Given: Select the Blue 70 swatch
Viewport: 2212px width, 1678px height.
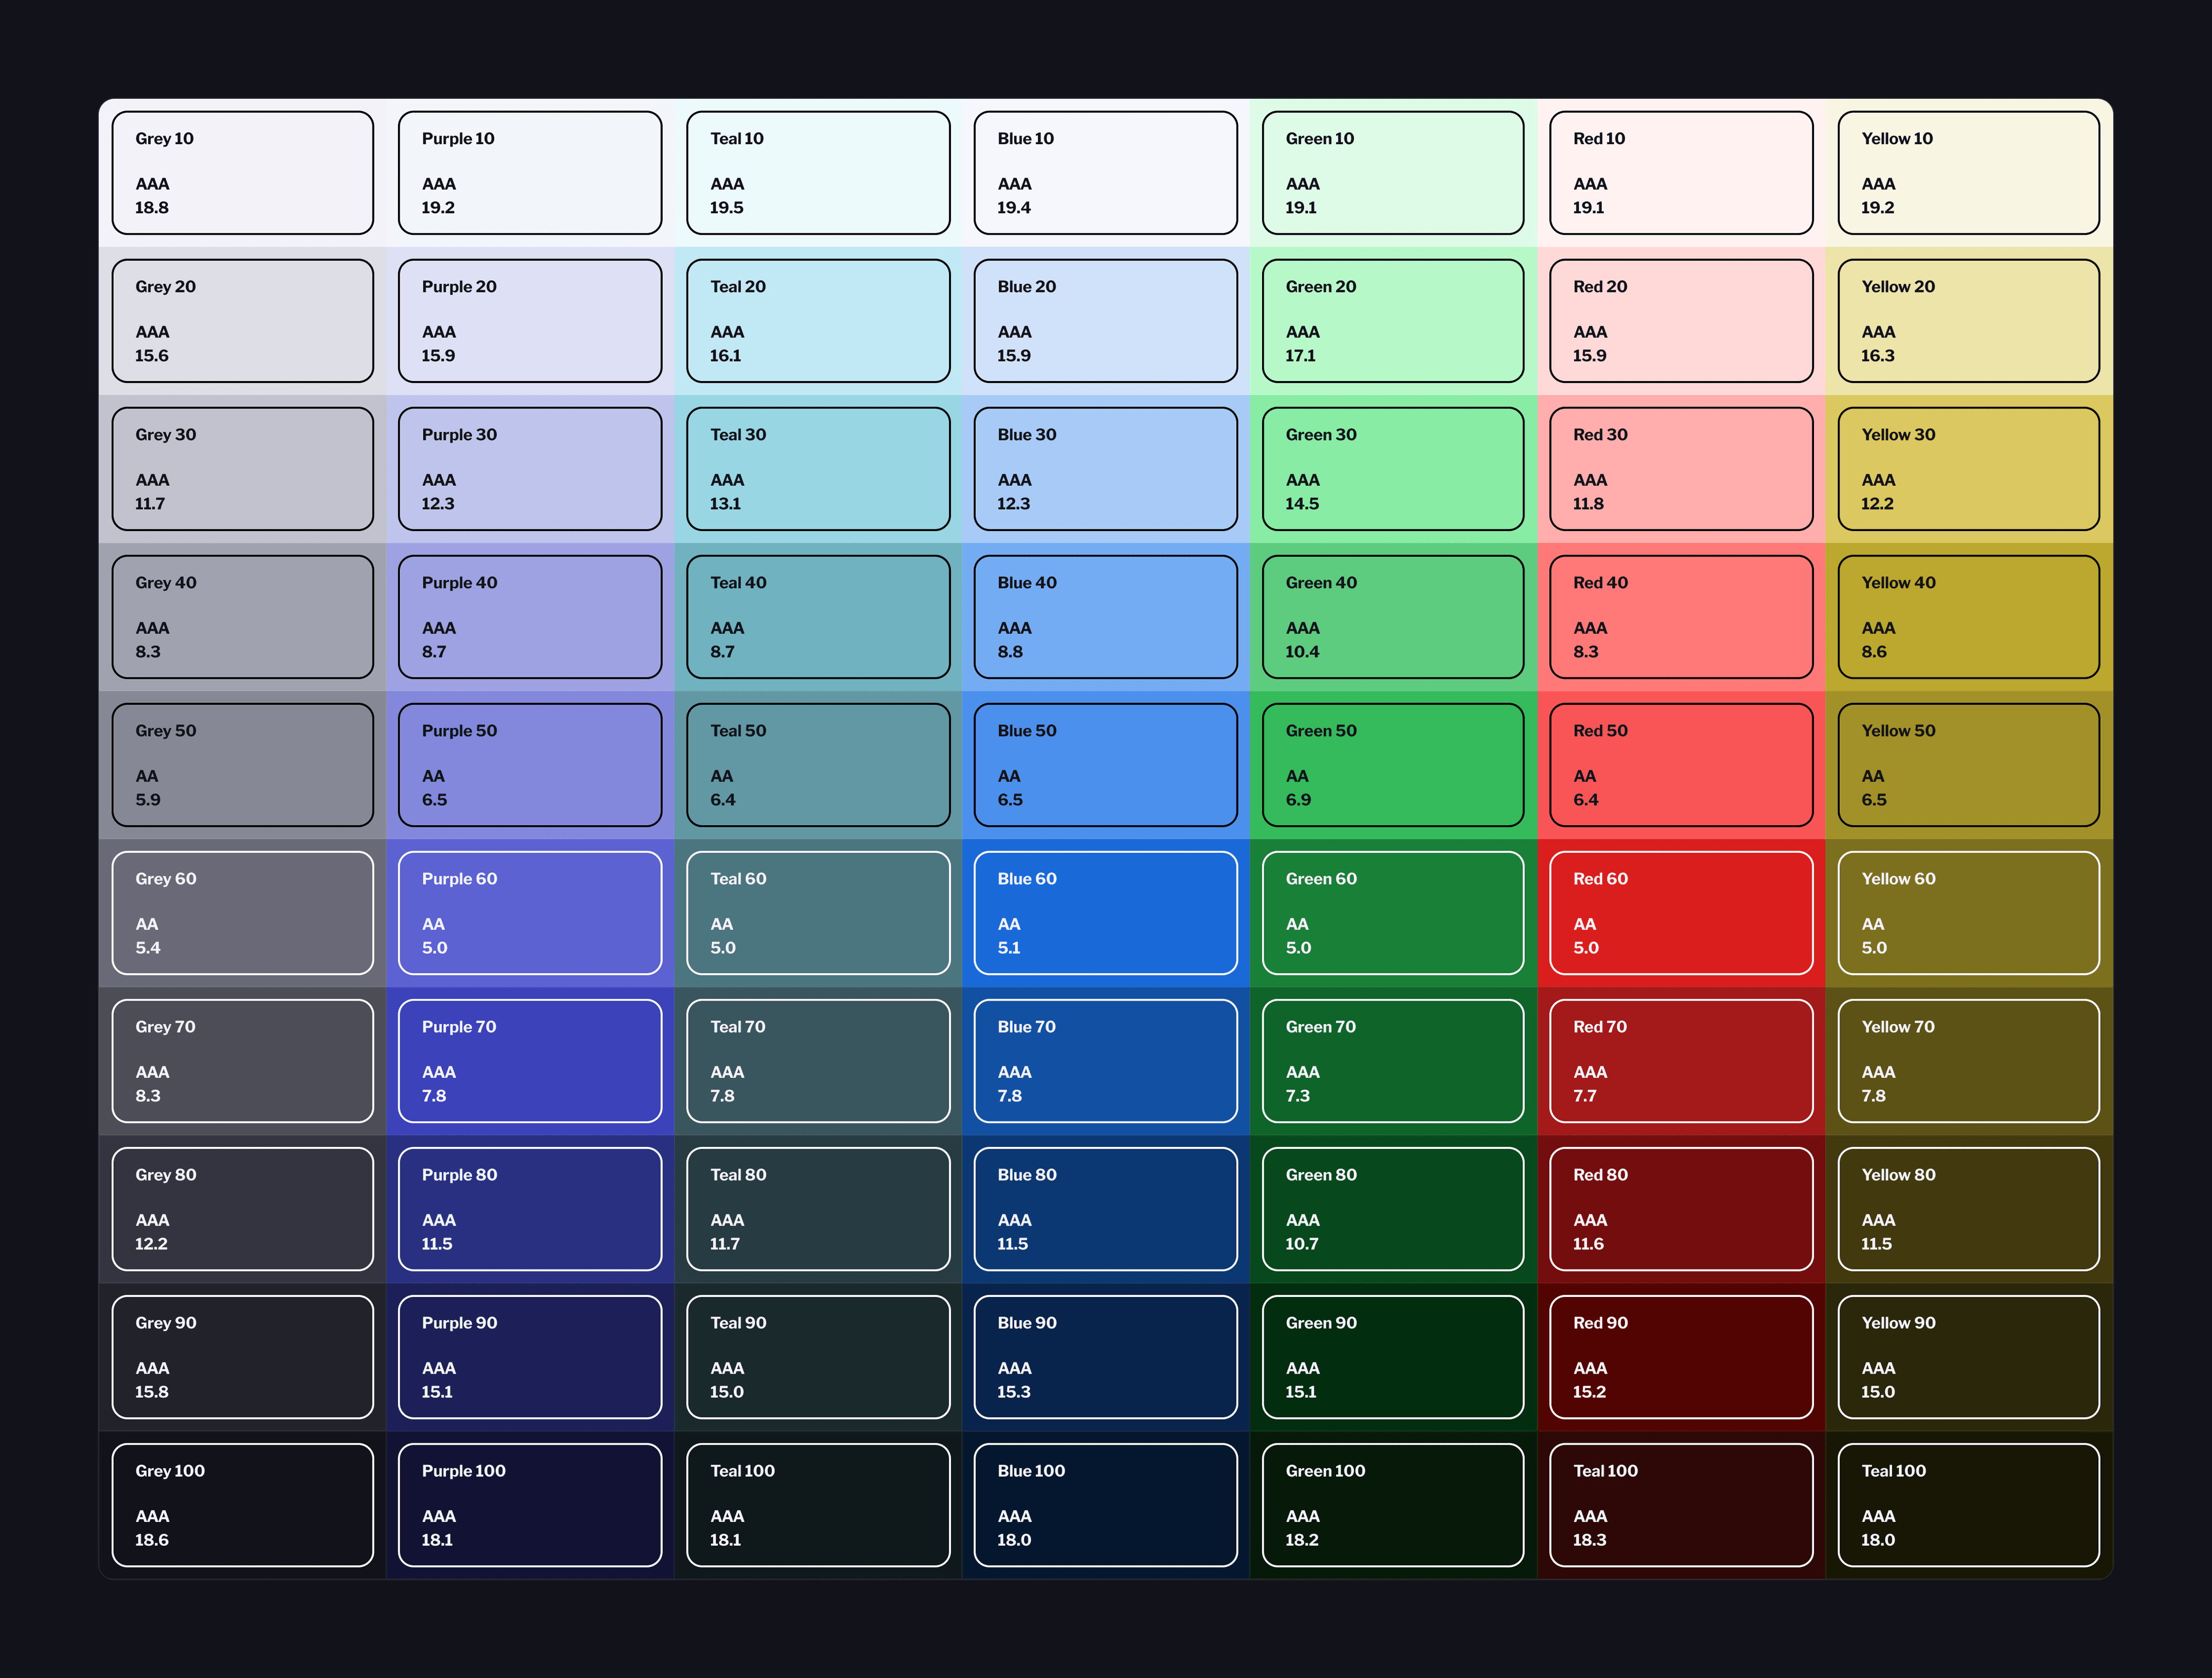Looking at the screenshot, I should coord(1105,1061).
